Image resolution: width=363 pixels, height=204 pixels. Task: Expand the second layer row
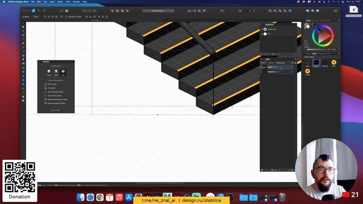[261, 72]
